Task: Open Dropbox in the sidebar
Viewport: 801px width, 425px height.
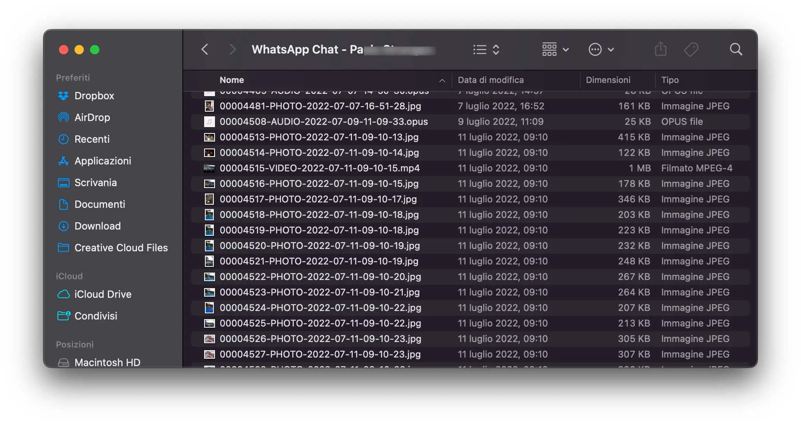Action: point(94,96)
